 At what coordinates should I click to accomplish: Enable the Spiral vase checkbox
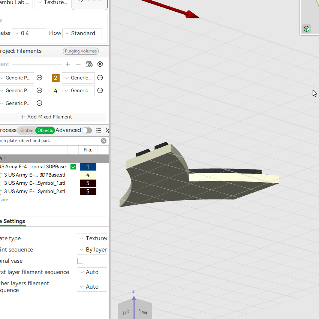pyautogui.click(x=80, y=261)
